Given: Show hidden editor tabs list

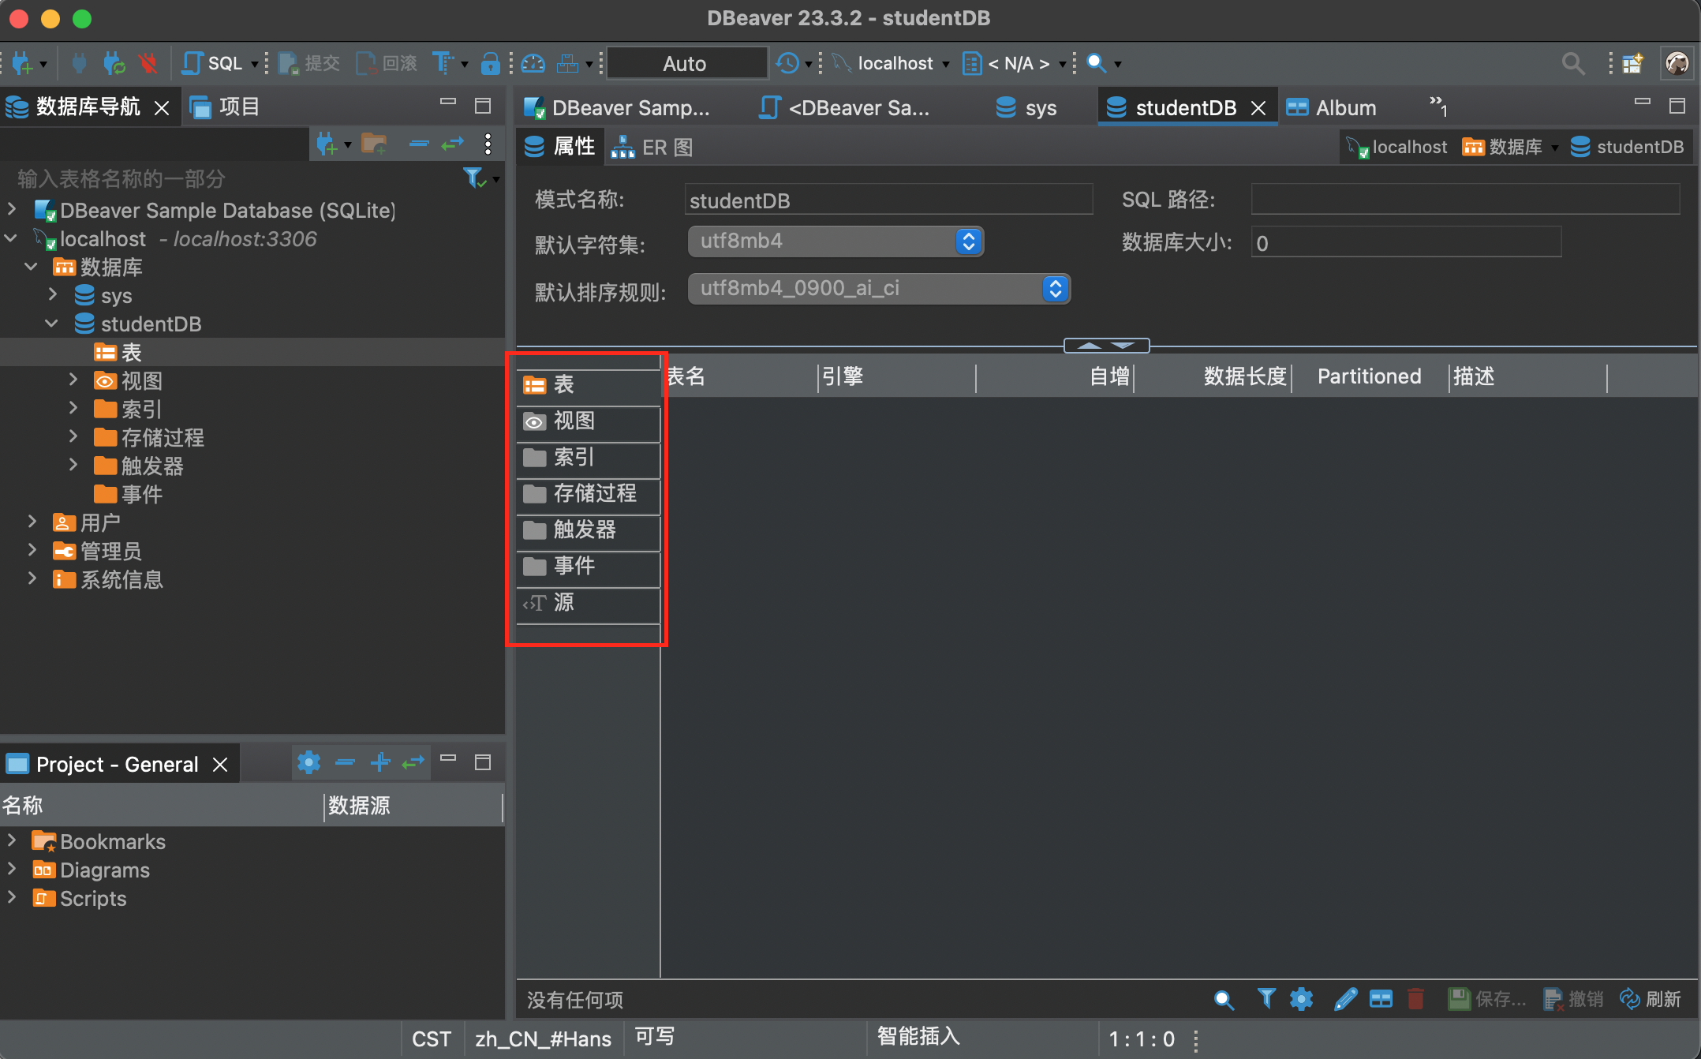Looking at the screenshot, I should coord(1437,105).
